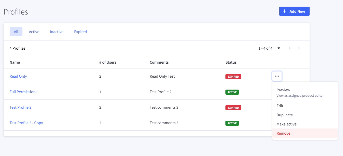Select the All tab
The image size is (343, 156).
click(16, 32)
